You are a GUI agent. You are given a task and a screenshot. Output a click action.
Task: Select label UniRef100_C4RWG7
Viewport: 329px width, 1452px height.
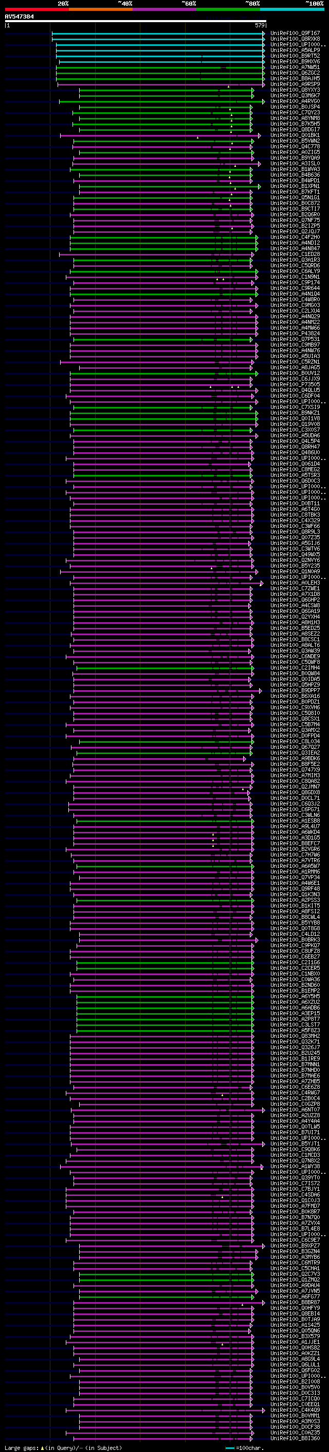click(295, 1092)
